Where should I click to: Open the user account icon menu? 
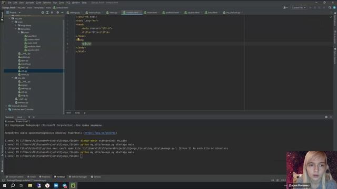tap(285, 7)
